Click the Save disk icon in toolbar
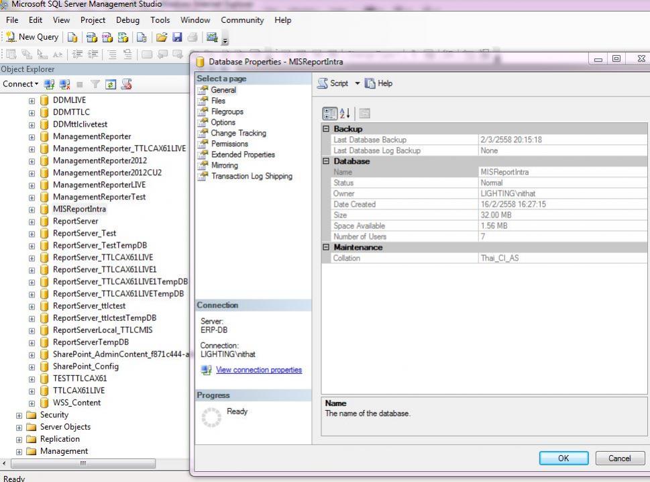This screenshot has width=650, height=482. coord(177,38)
